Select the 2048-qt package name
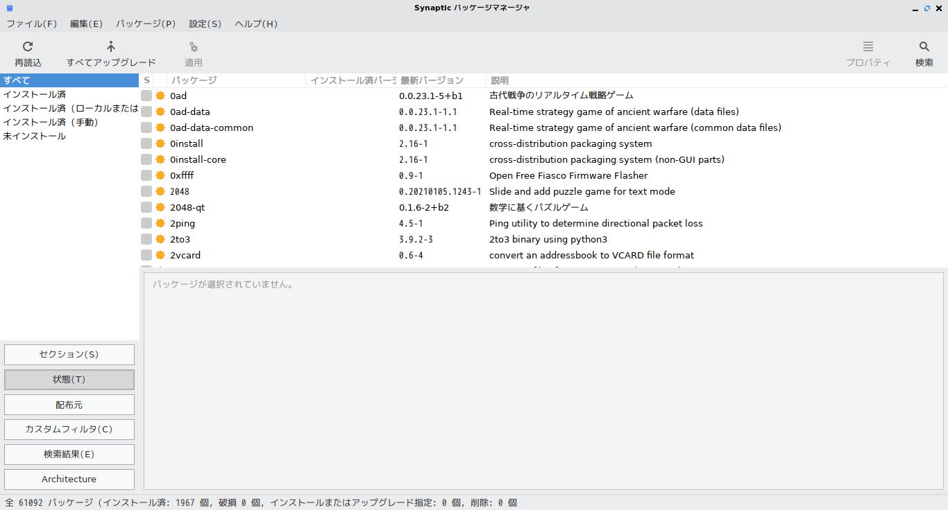This screenshot has height=510, width=948. click(x=187, y=207)
